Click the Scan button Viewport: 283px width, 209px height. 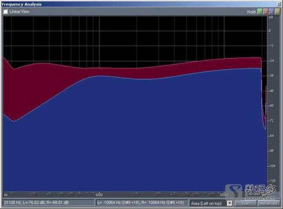tap(246, 203)
